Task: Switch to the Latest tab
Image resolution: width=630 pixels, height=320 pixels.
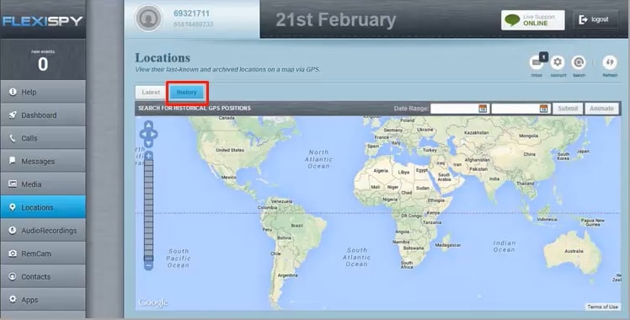Action: pos(151,93)
